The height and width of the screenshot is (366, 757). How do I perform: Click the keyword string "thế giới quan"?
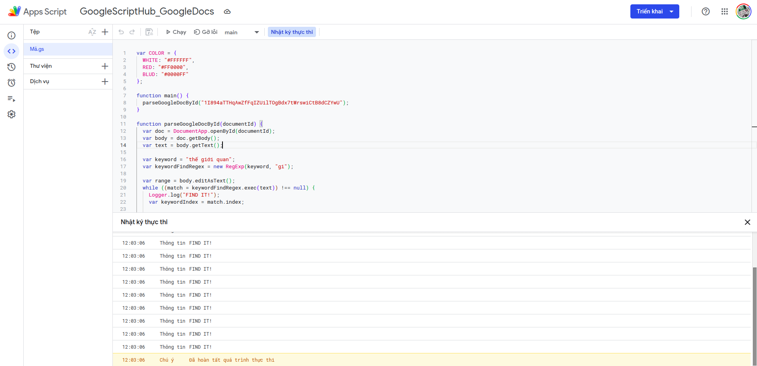[x=209, y=160]
